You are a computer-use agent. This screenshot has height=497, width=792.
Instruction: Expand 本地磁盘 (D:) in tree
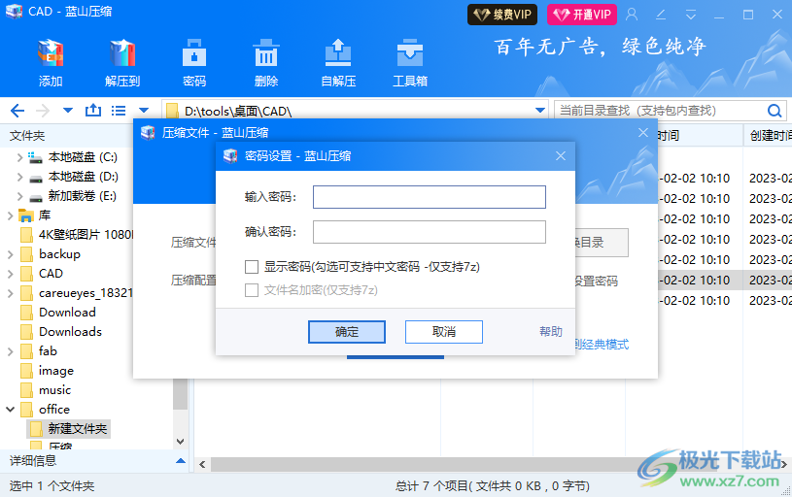point(19,177)
